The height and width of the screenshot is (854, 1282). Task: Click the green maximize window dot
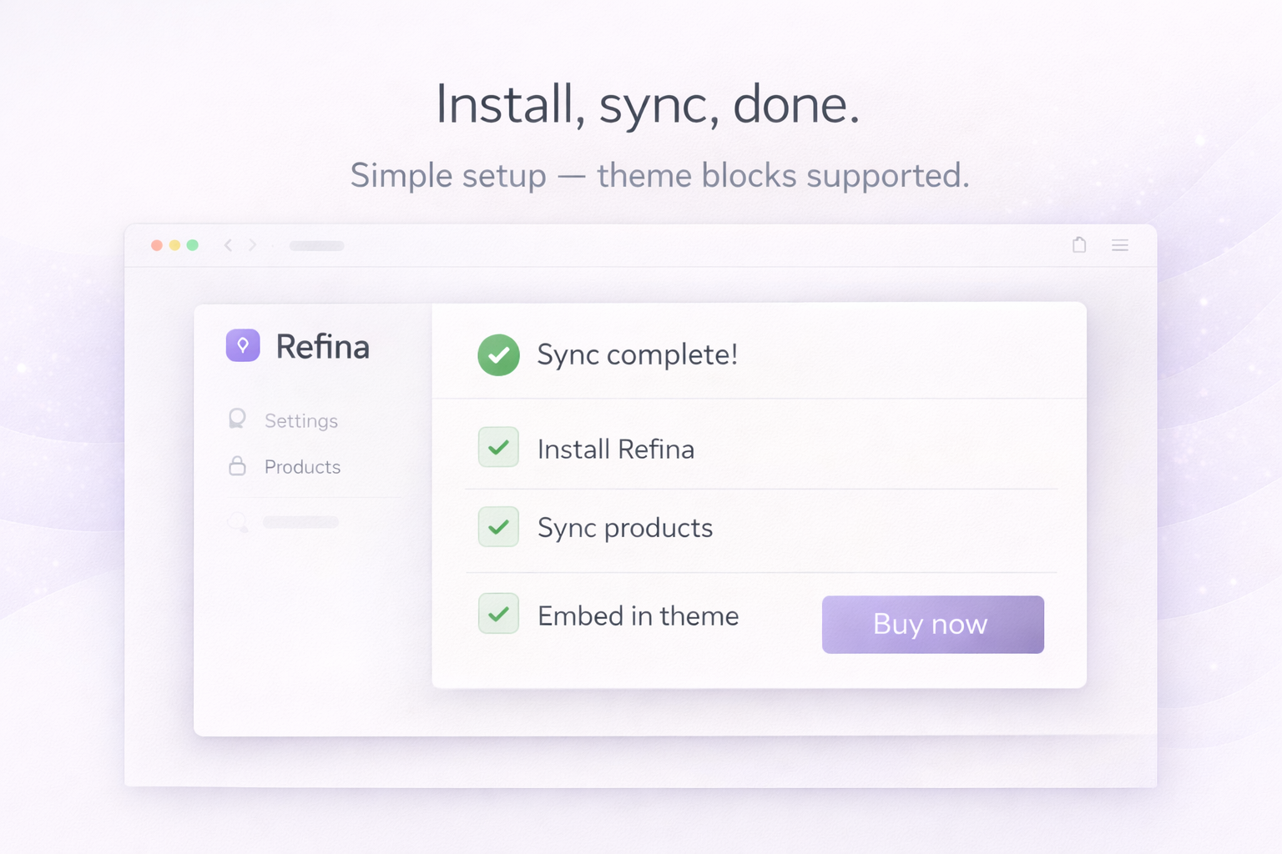(x=193, y=245)
